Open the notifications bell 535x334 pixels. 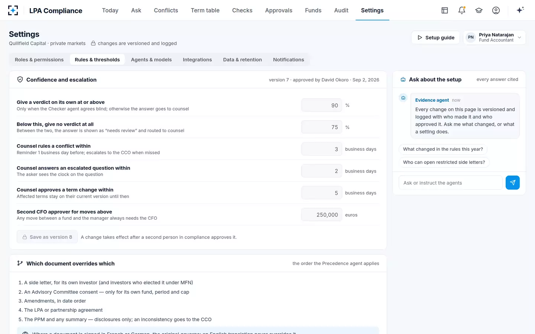pos(462,10)
